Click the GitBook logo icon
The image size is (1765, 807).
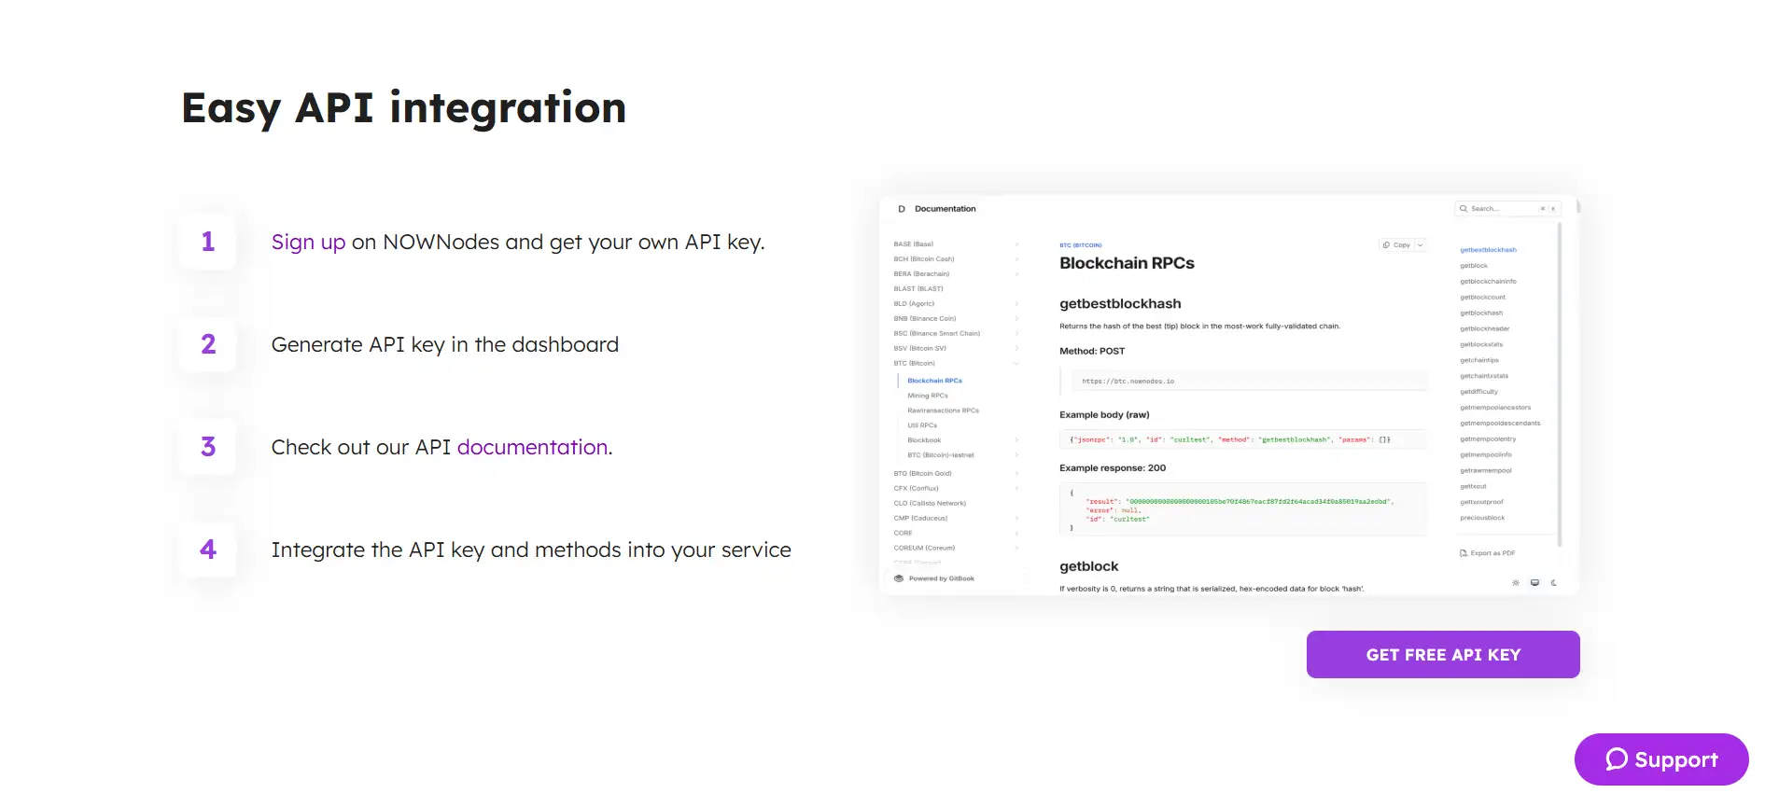pyautogui.click(x=899, y=578)
